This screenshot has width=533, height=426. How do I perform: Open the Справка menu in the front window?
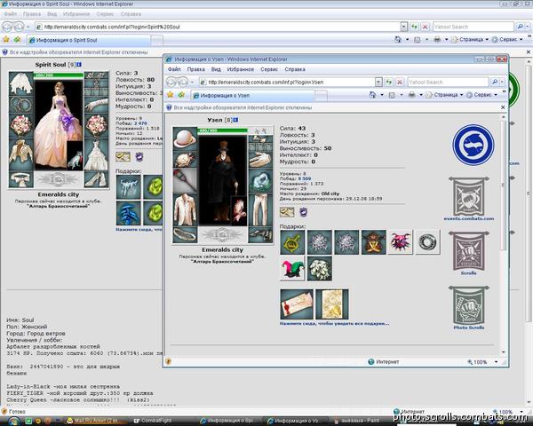[295, 69]
